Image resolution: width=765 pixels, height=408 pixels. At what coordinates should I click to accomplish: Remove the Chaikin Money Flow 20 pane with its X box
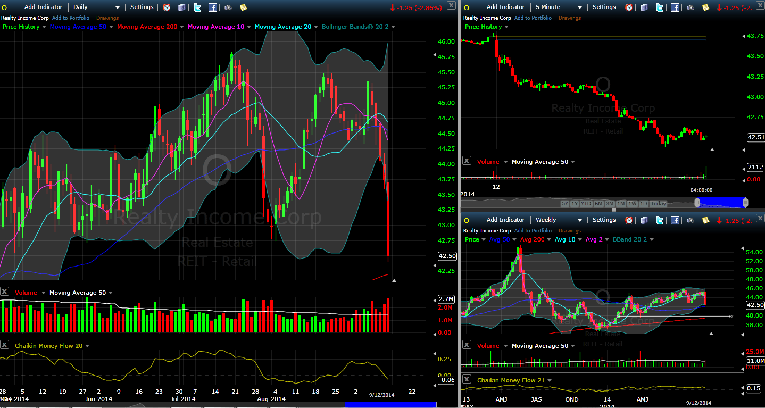(x=4, y=345)
